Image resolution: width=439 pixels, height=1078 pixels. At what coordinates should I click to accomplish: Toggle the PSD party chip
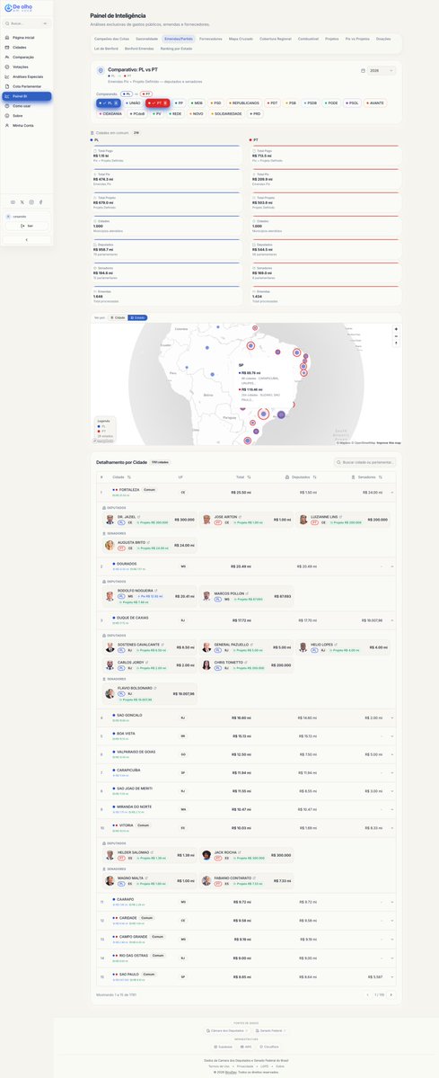click(x=216, y=103)
